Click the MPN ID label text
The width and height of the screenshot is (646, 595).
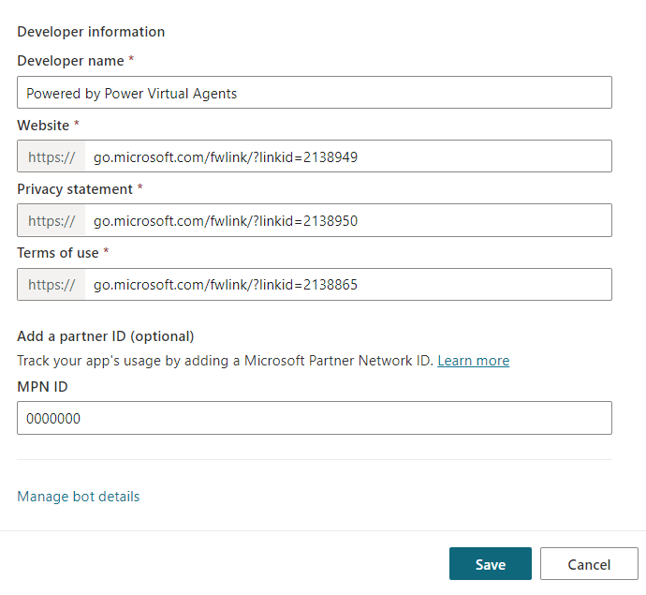(42, 386)
